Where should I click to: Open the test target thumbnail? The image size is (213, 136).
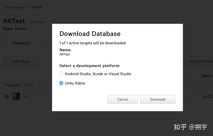16,96
